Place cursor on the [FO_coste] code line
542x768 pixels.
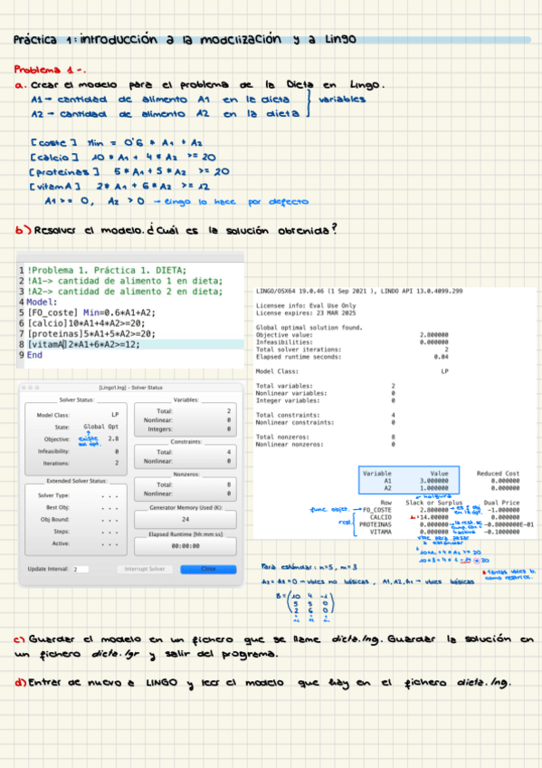[91, 312]
